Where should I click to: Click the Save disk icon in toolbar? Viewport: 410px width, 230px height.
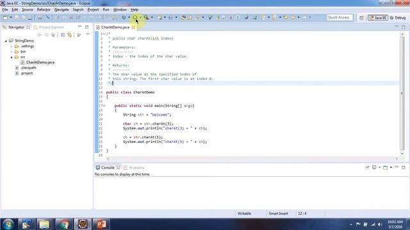point(17,17)
